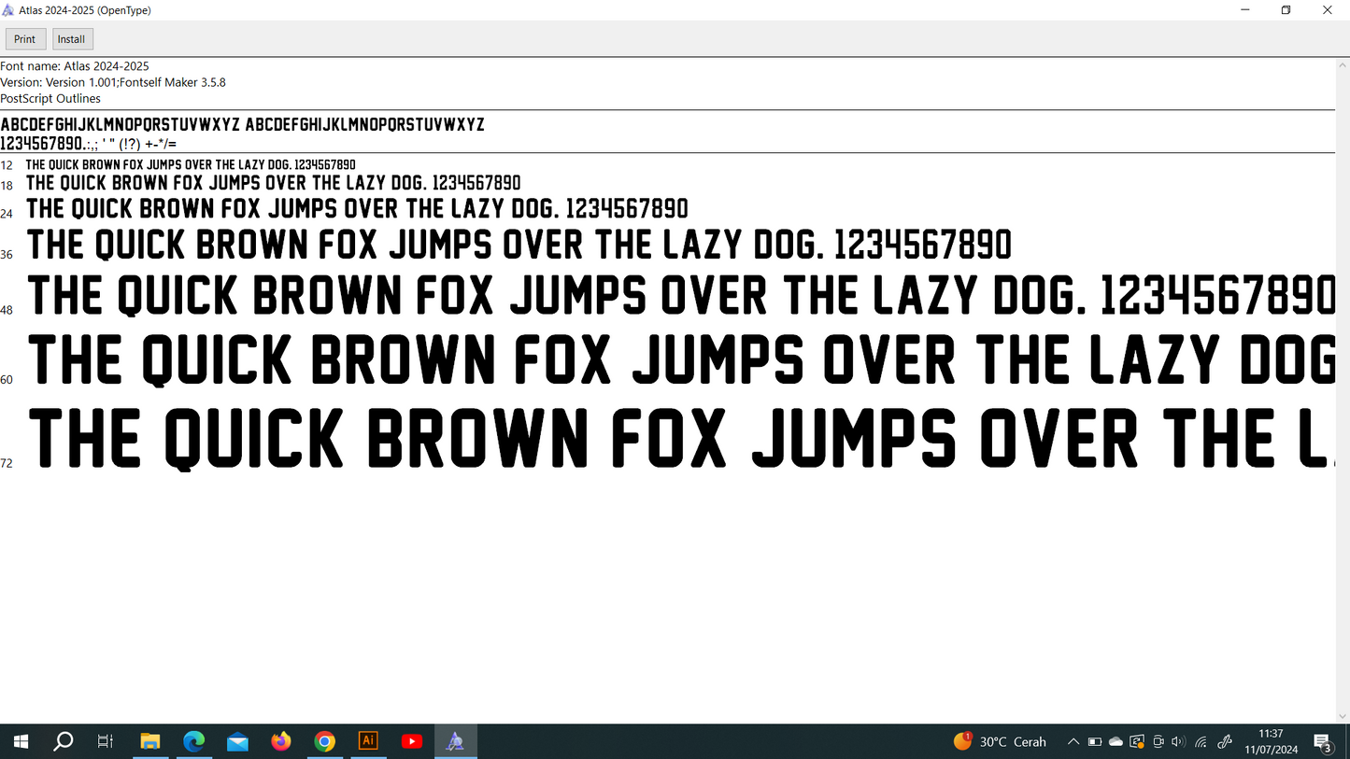Viewport: 1350px width, 759px height.
Task: Click the clock showing 11:37
Action: coord(1271,741)
